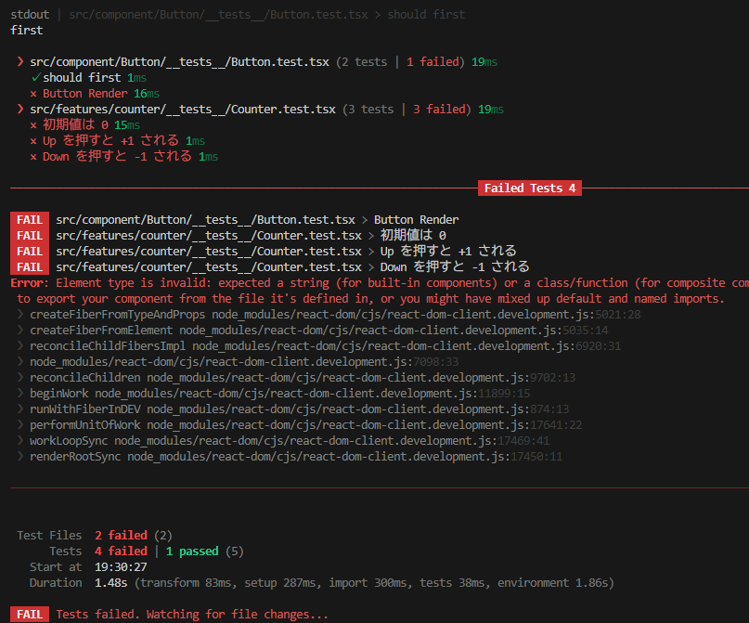Click the × beside 'Down を押すと -1 される' result

(34, 157)
